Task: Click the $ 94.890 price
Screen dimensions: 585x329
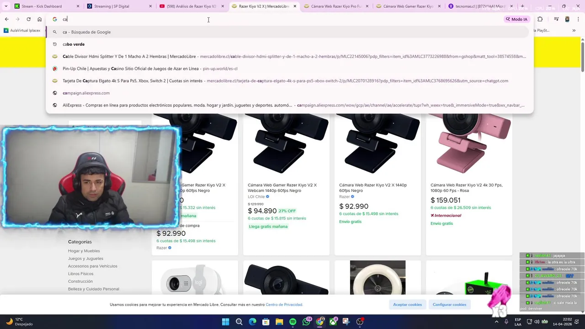Action: [262, 211]
